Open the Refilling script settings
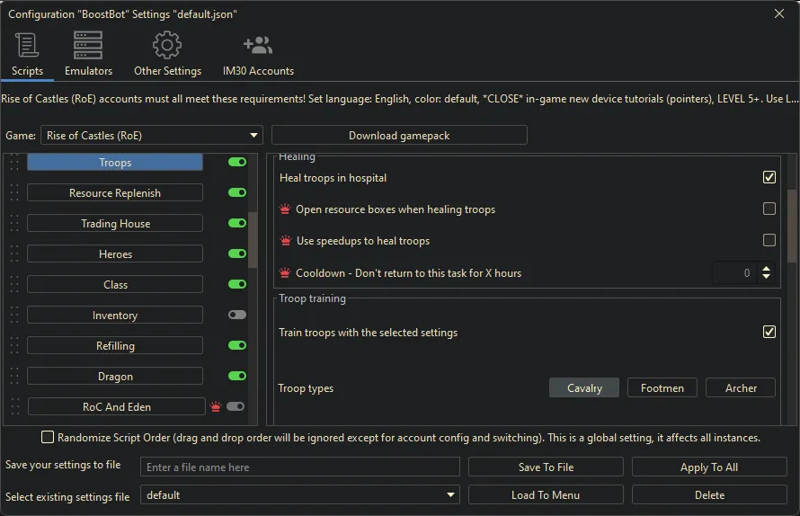Viewport: 800px width, 516px height. (x=115, y=346)
